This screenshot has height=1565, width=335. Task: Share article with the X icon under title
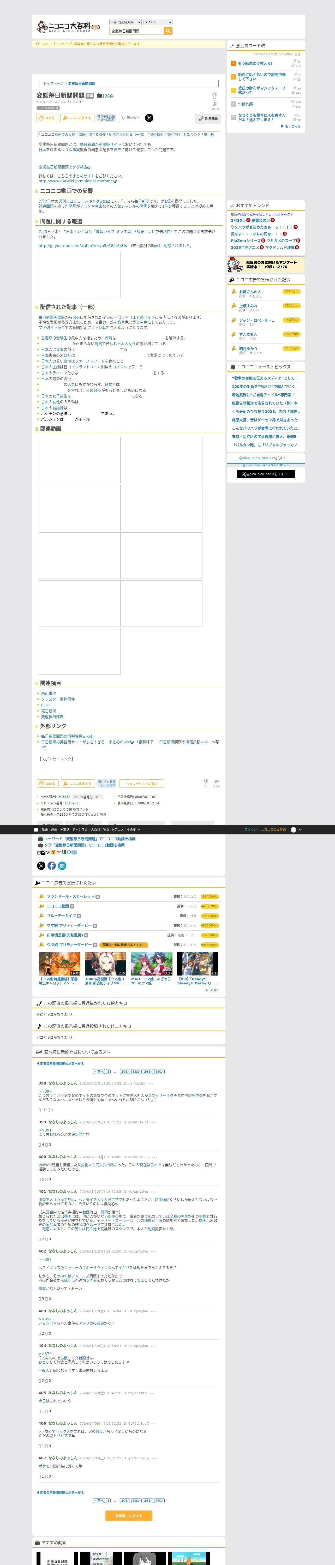149,118
